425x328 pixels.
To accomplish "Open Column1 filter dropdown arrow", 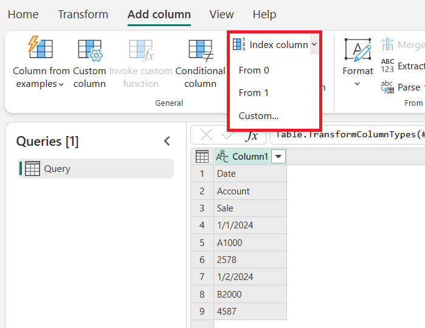I will [x=278, y=157].
